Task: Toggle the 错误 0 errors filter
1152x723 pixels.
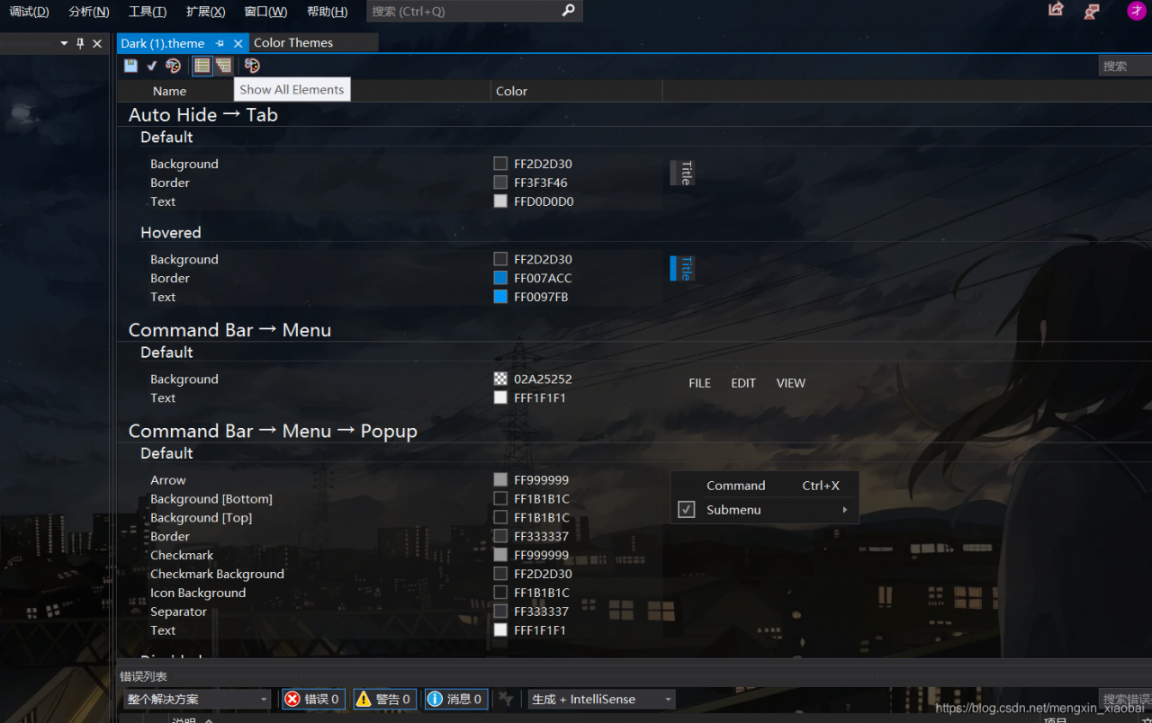Action: (311, 699)
